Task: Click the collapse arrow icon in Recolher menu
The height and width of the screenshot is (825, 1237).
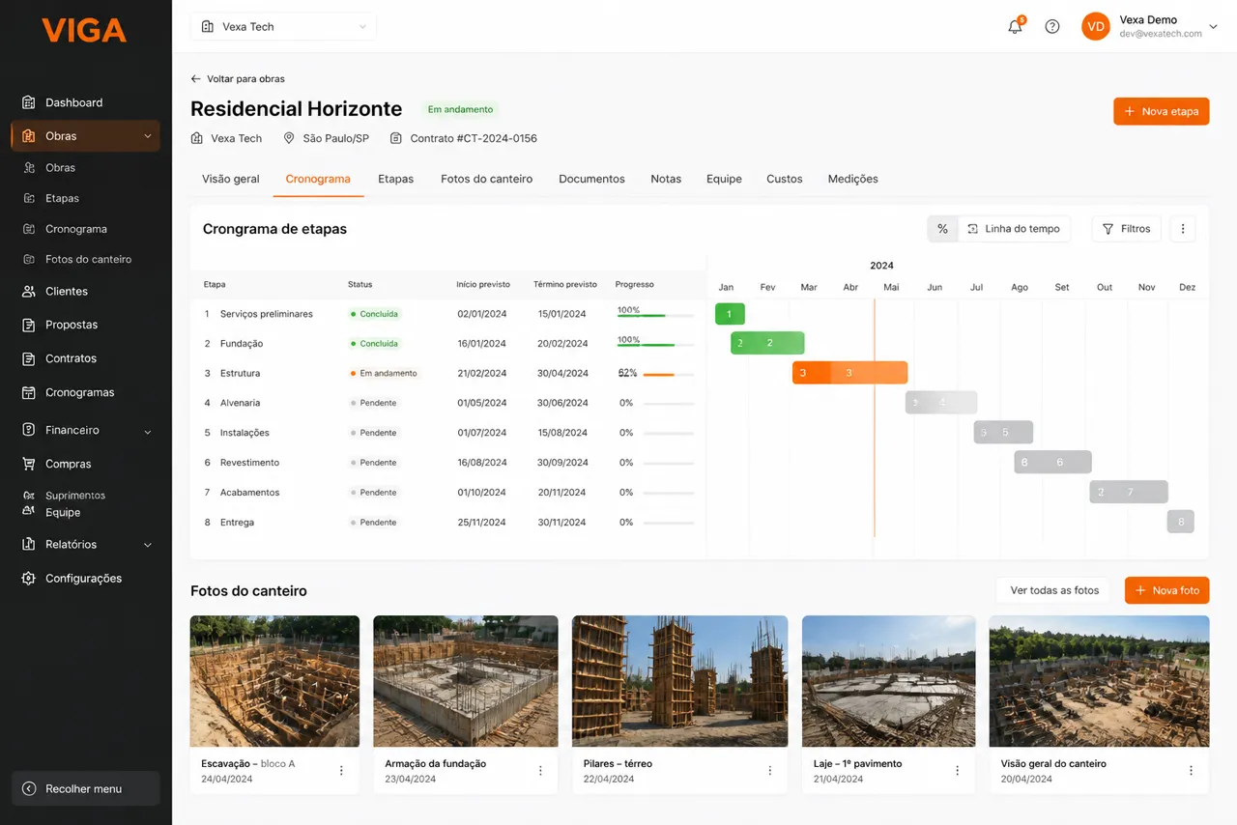Action: 29,789
